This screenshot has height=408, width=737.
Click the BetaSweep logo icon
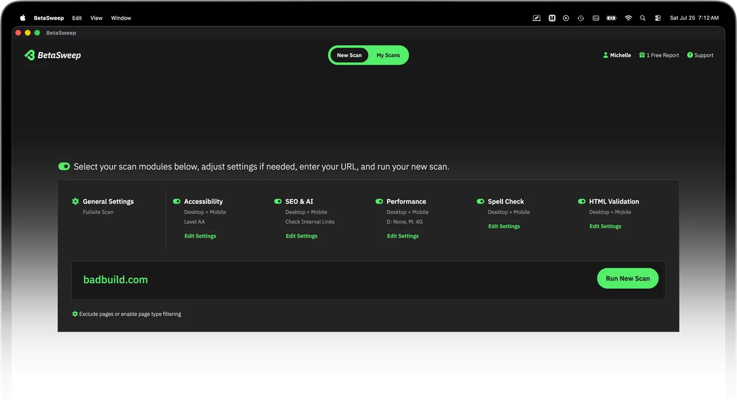29,55
